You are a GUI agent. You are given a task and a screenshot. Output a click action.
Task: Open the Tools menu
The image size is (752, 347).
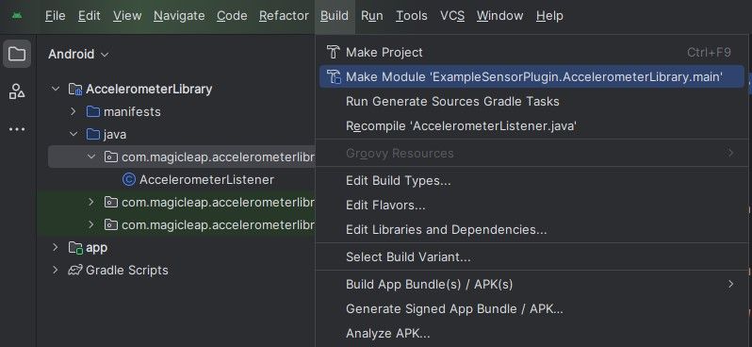(x=412, y=16)
